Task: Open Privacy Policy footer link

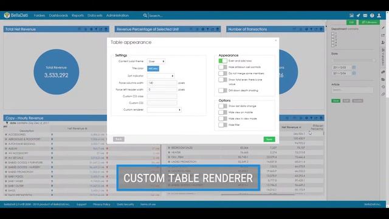Action: [x=102, y=204]
